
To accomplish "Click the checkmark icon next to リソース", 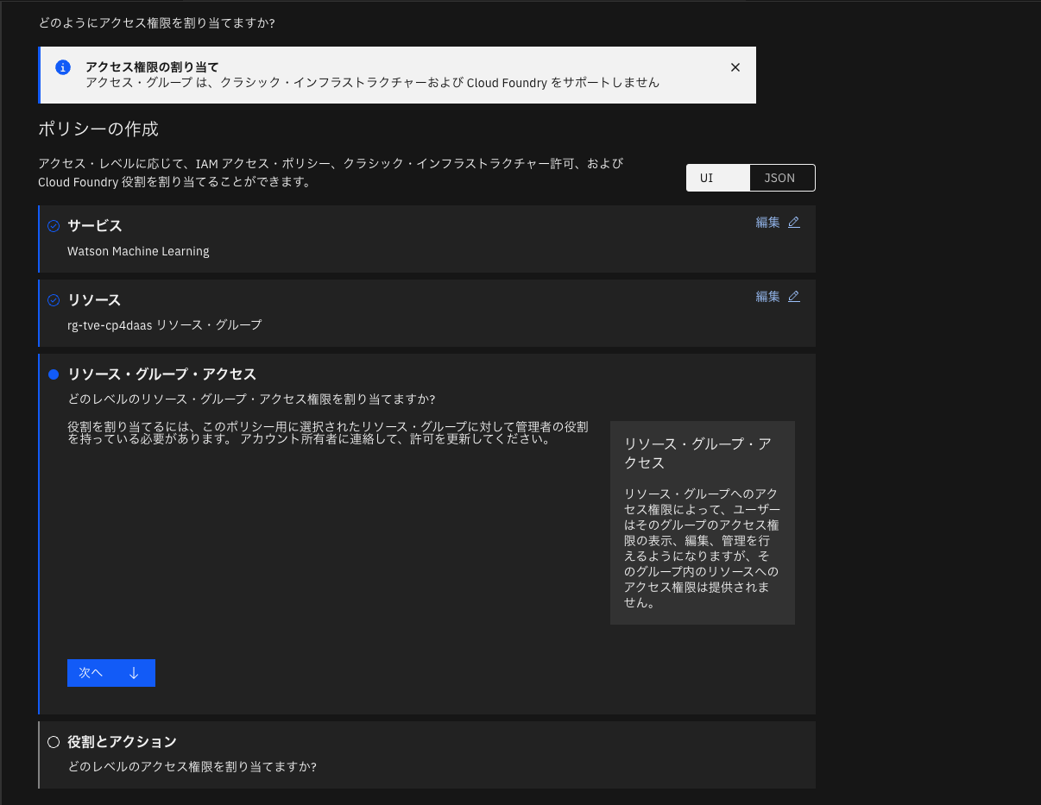I will (x=54, y=299).
